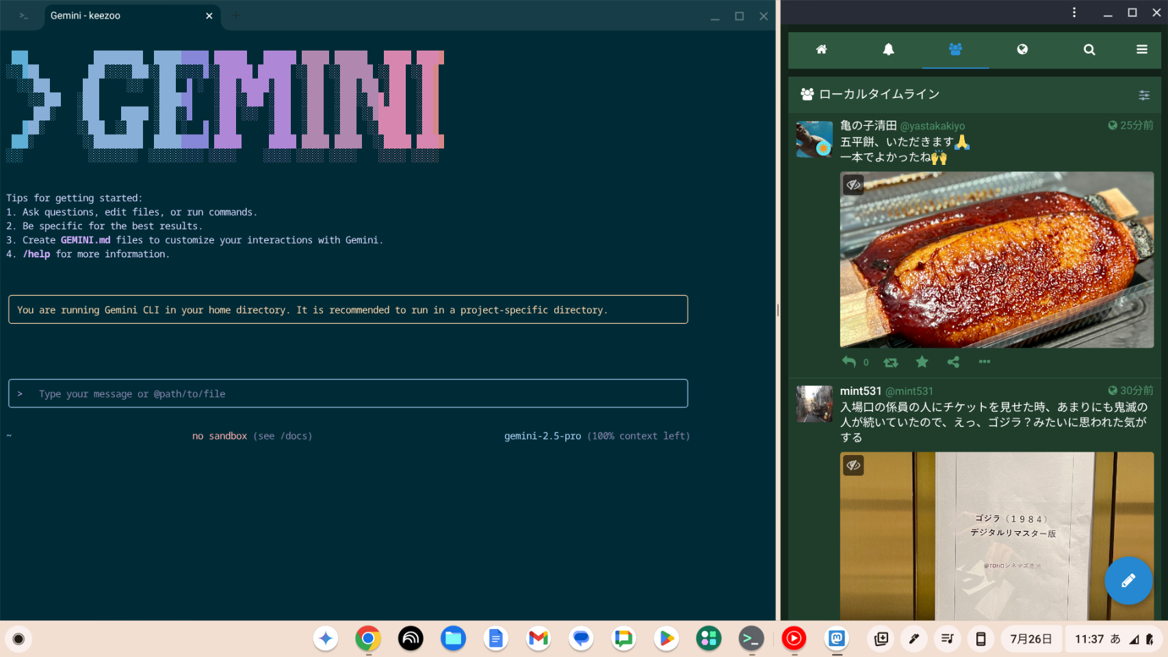The height and width of the screenshot is (657, 1168).
Task: Open Gemini app from the shelf
Action: (x=326, y=639)
